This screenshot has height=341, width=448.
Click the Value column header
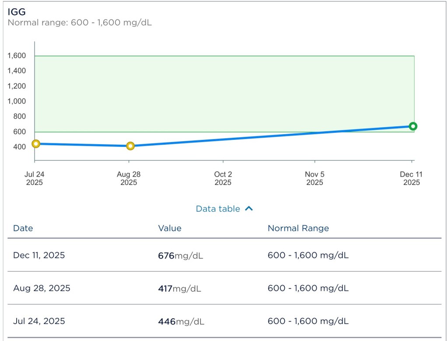pyautogui.click(x=170, y=228)
